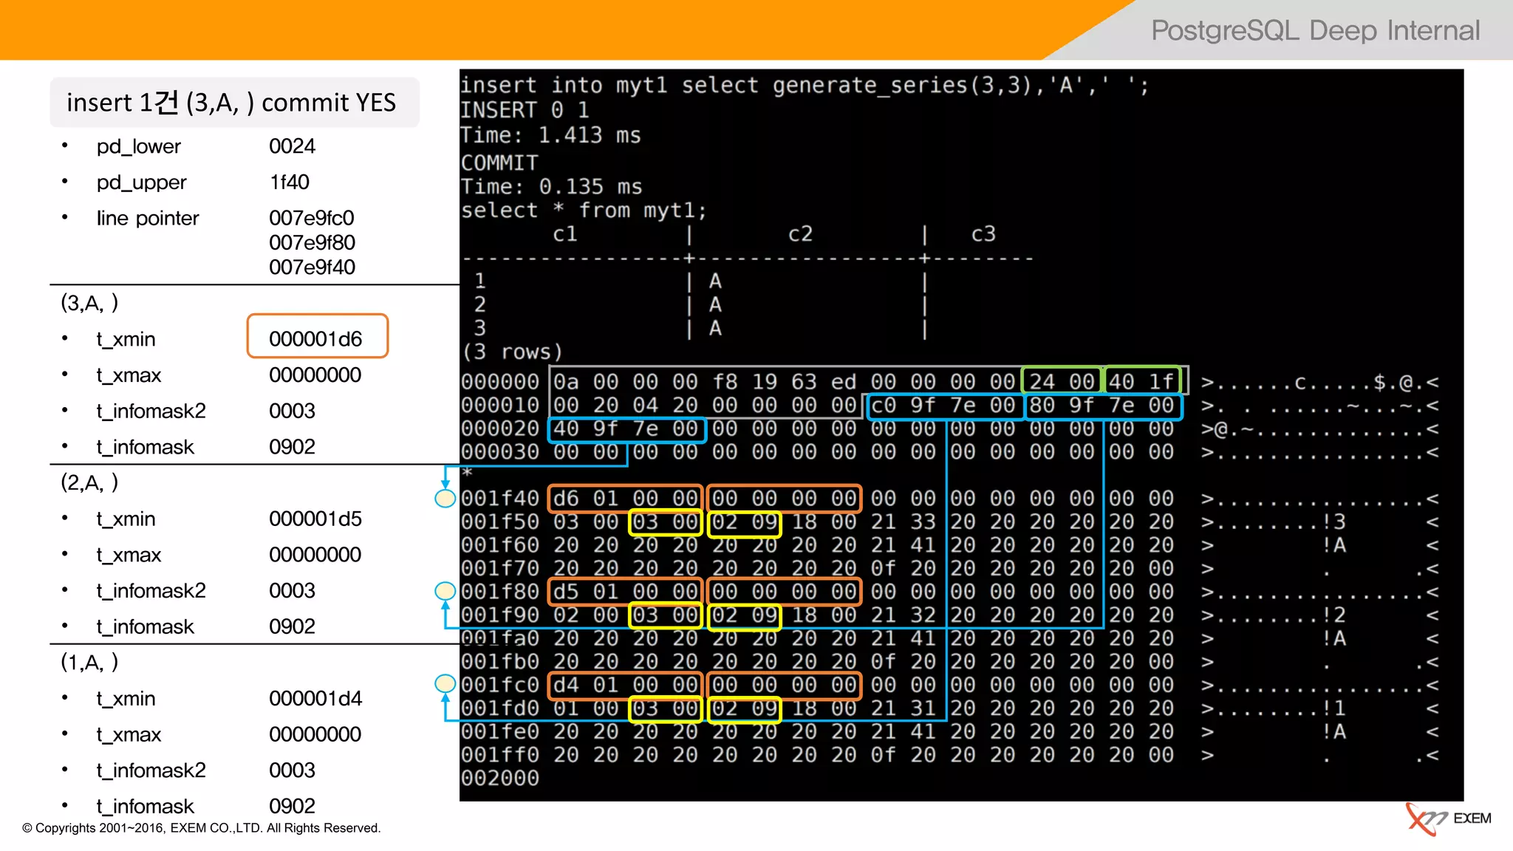The height and width of the screenshot is (851, 1513).
Task: Click the 'Time: 0.135 ms' line
Action: click(552, 186)
